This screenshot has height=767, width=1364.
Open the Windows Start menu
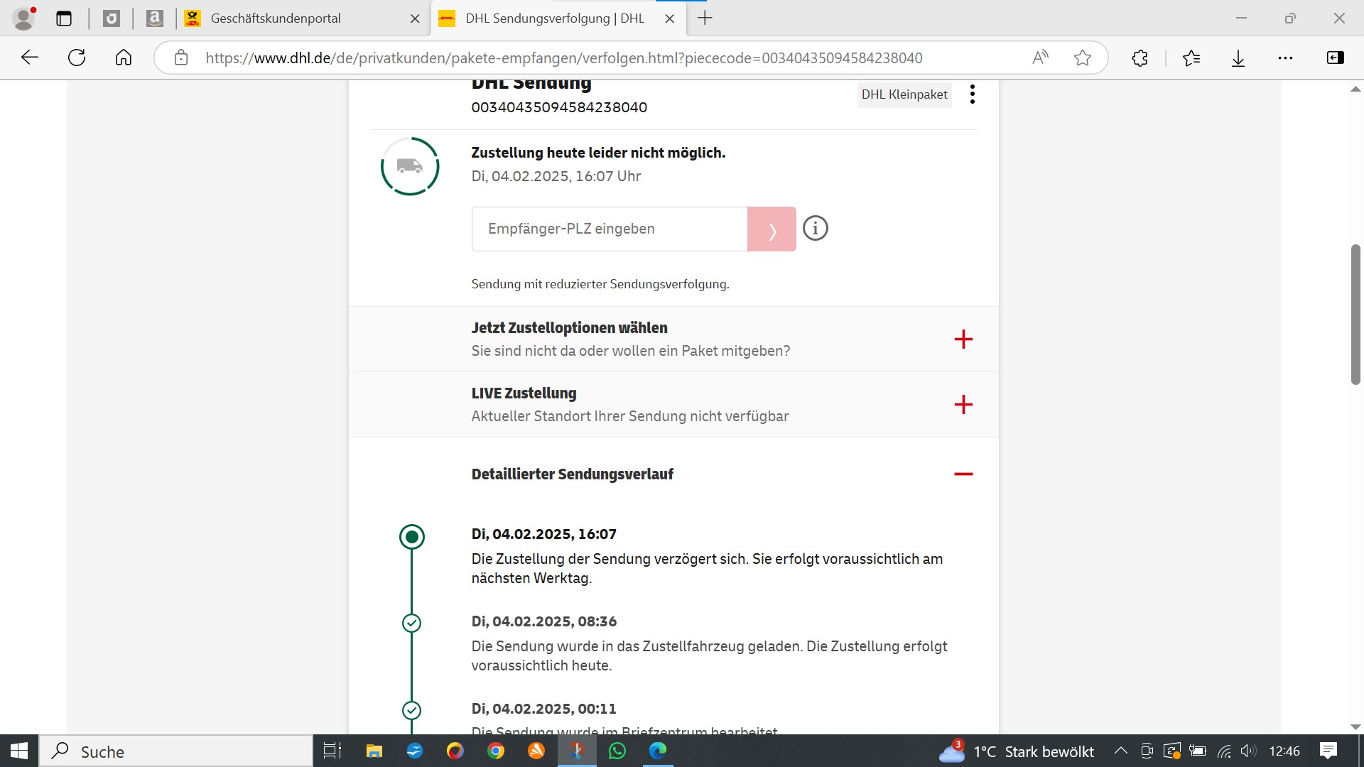[x=19, y=751]
